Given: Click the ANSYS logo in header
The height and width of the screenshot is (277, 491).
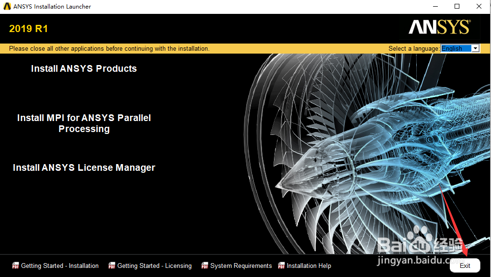Looking at the screenshot, I should (440, 27).
